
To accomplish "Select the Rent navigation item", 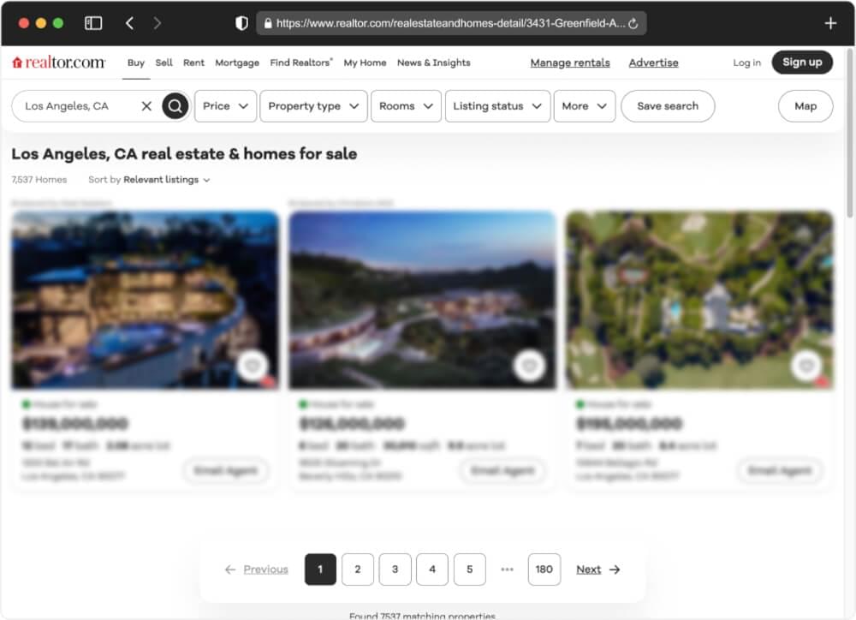I will coord(193,63).
